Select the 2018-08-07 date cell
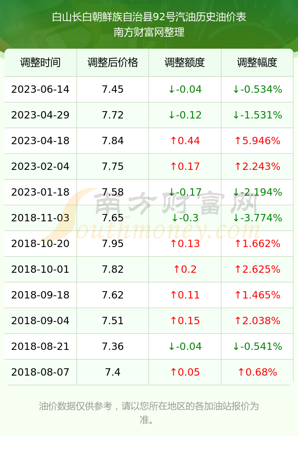Screen dimensions: 298x450 tap(40, 372)
